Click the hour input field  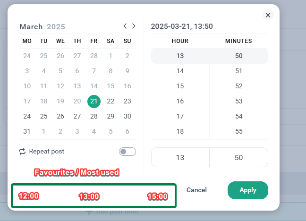click(180, 157)
